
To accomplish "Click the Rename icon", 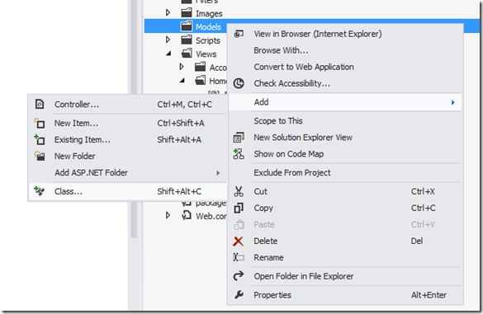I will pyautogui.click(x=239, y=257).
